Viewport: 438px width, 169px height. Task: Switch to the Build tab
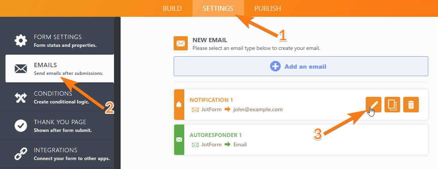pos(172,9)
